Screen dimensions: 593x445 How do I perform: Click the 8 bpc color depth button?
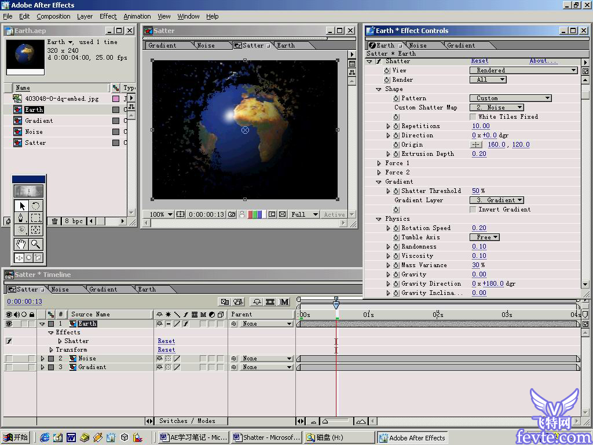point(74,221)
